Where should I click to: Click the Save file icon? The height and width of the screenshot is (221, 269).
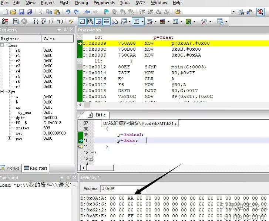21,12
